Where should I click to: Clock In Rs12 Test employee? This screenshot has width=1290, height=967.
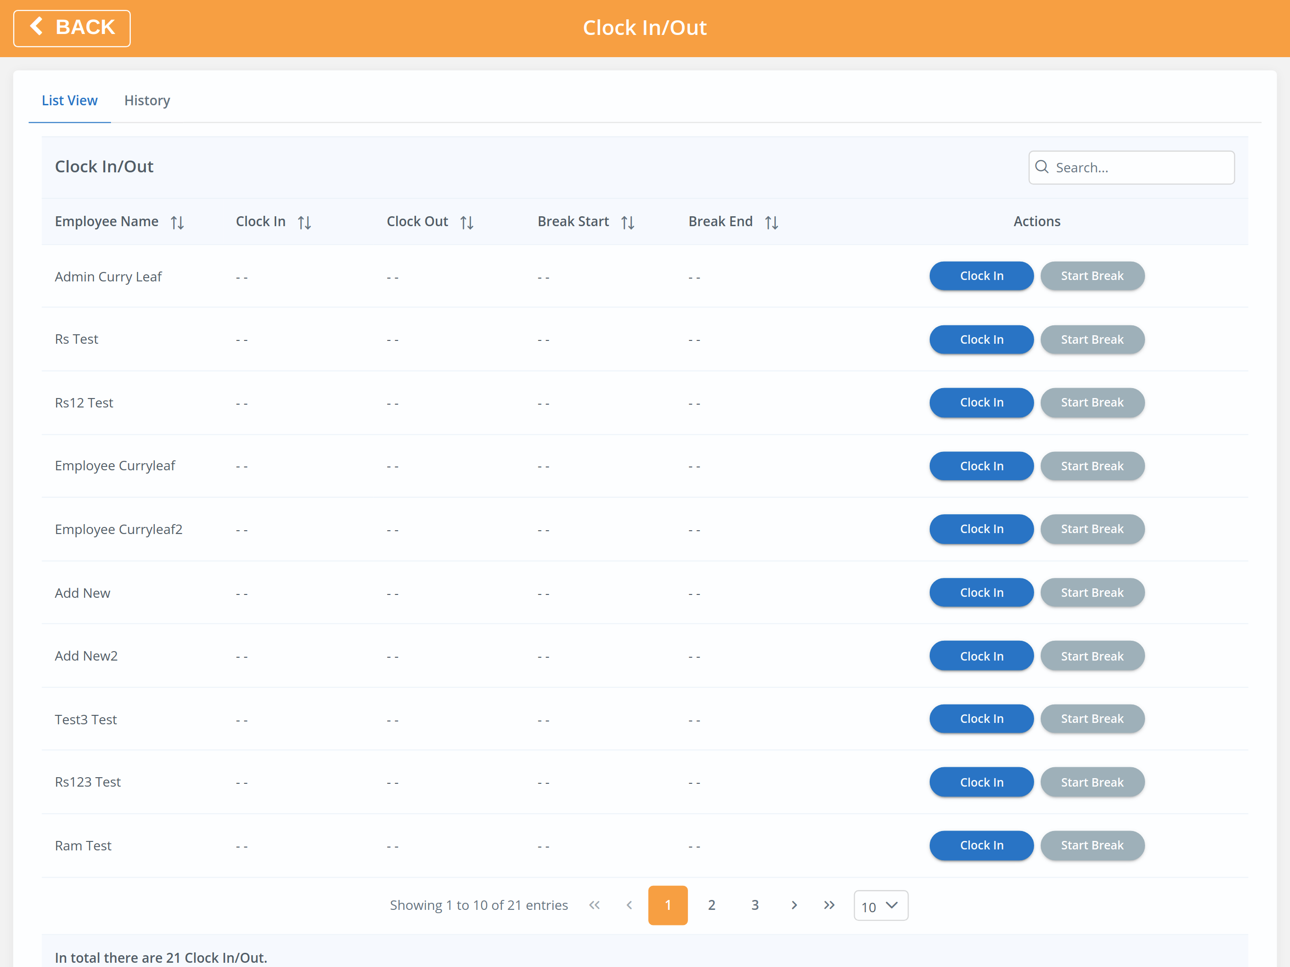[982, 402]
